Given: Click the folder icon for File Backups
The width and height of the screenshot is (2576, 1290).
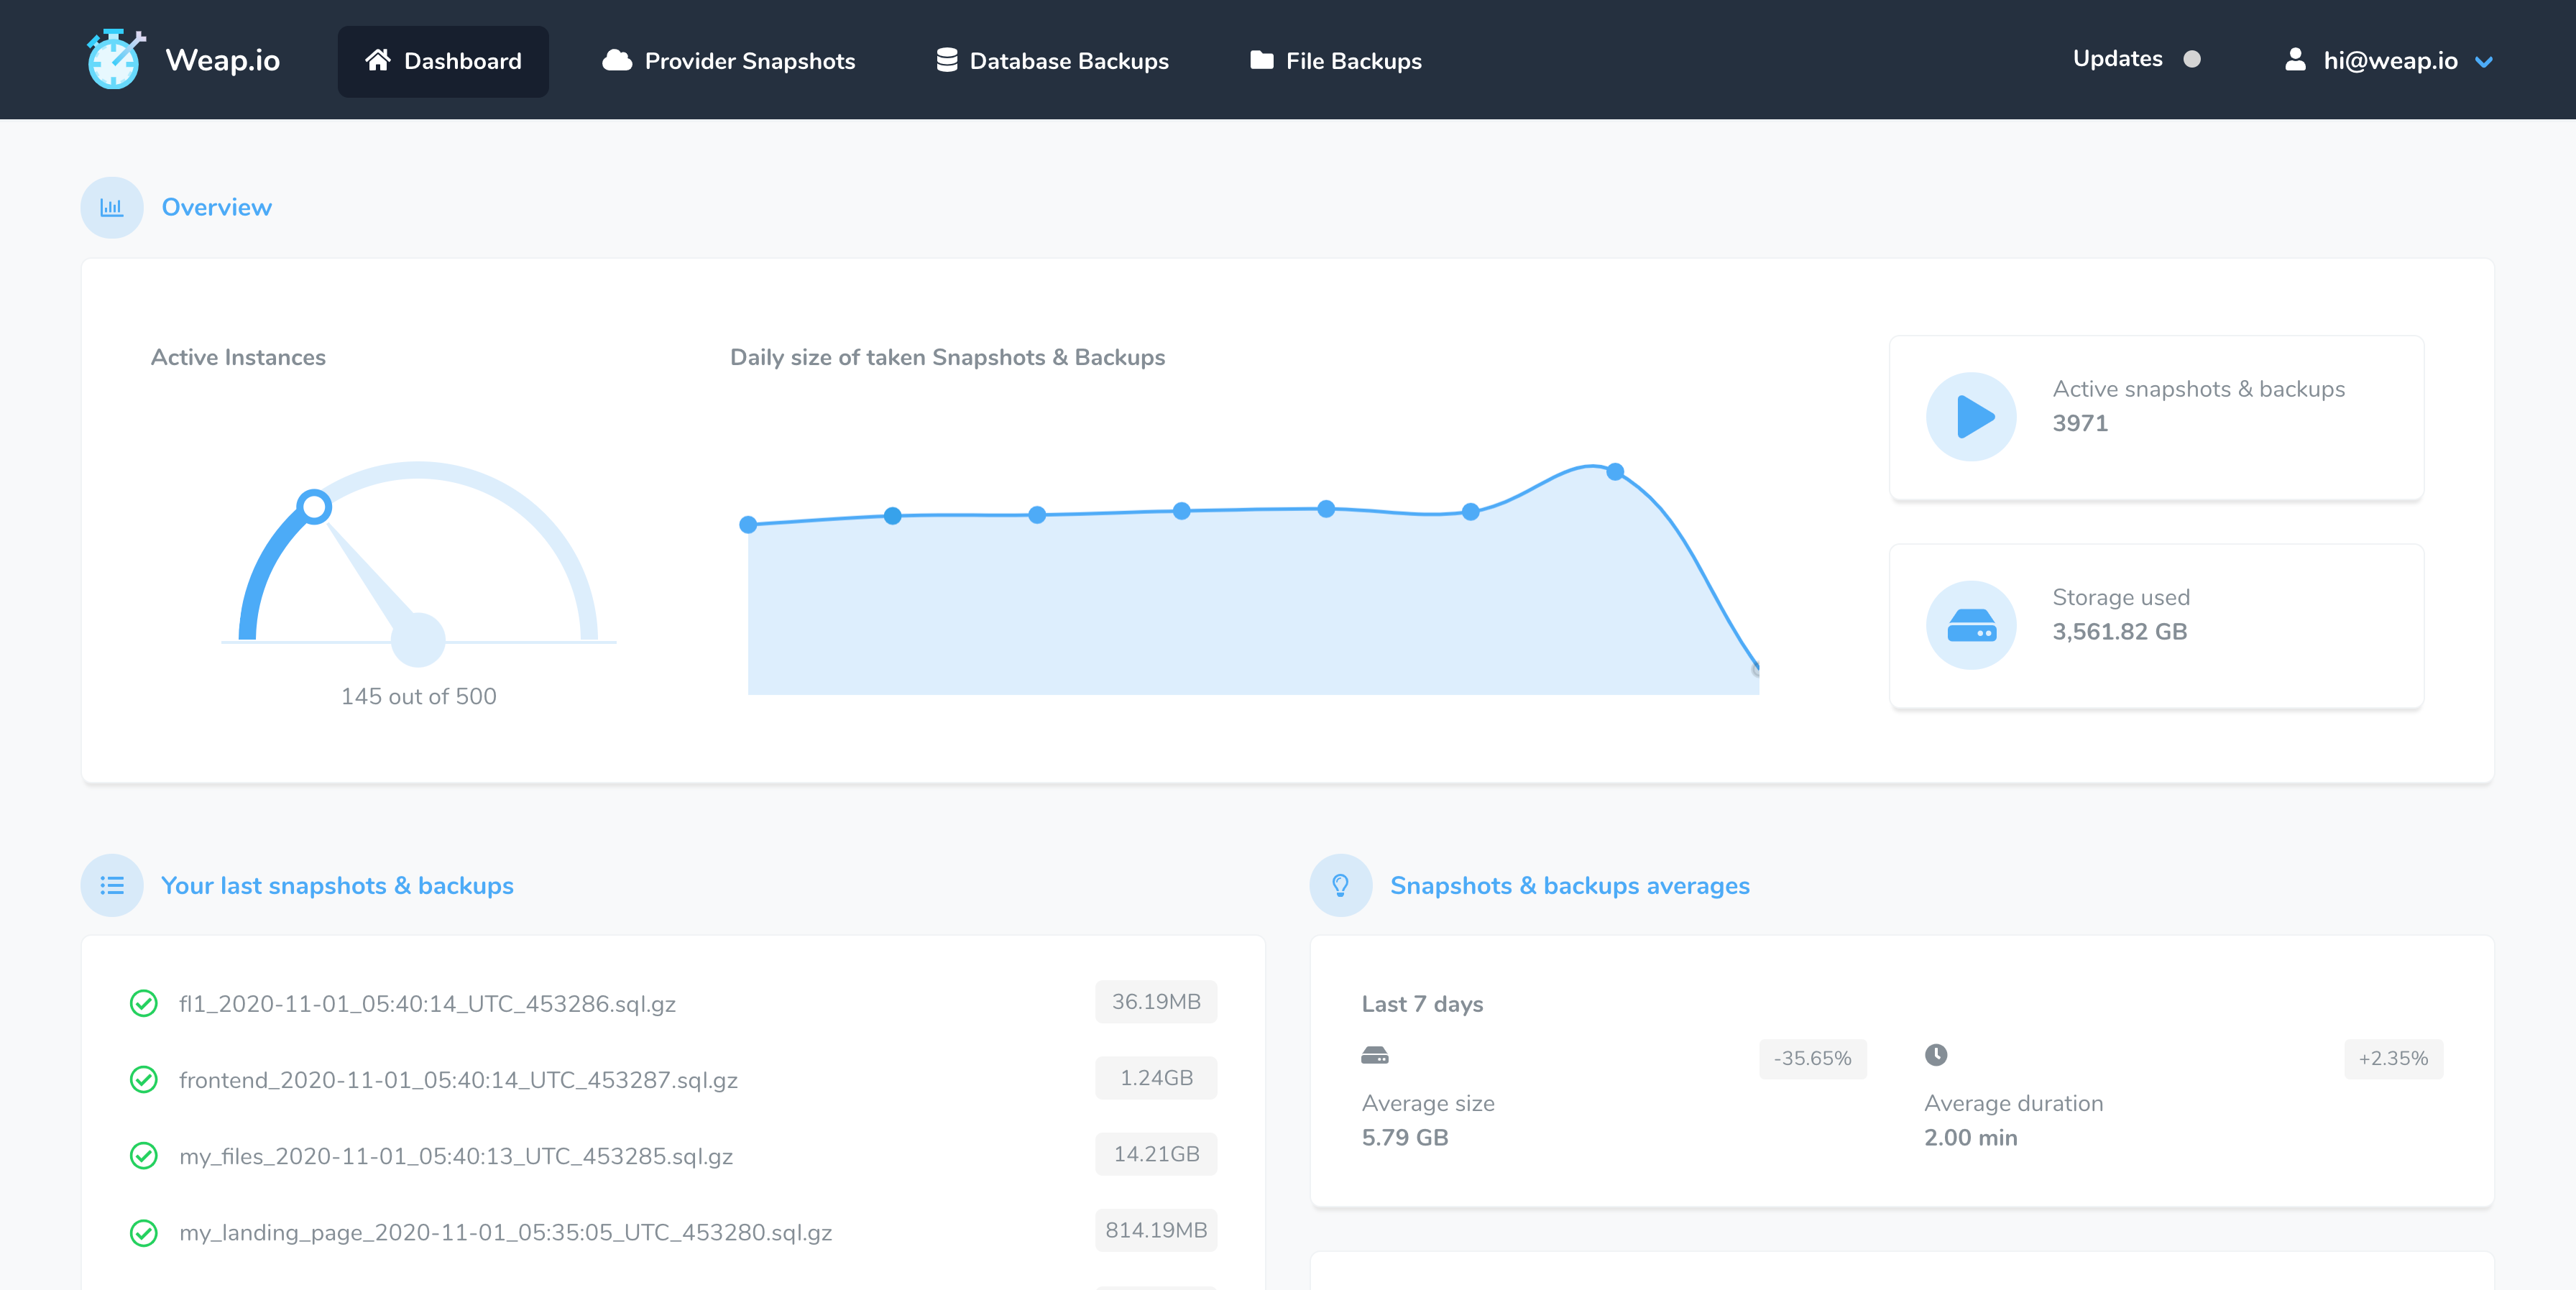Looking at the screenshot, I should (x=1261, y=60).
